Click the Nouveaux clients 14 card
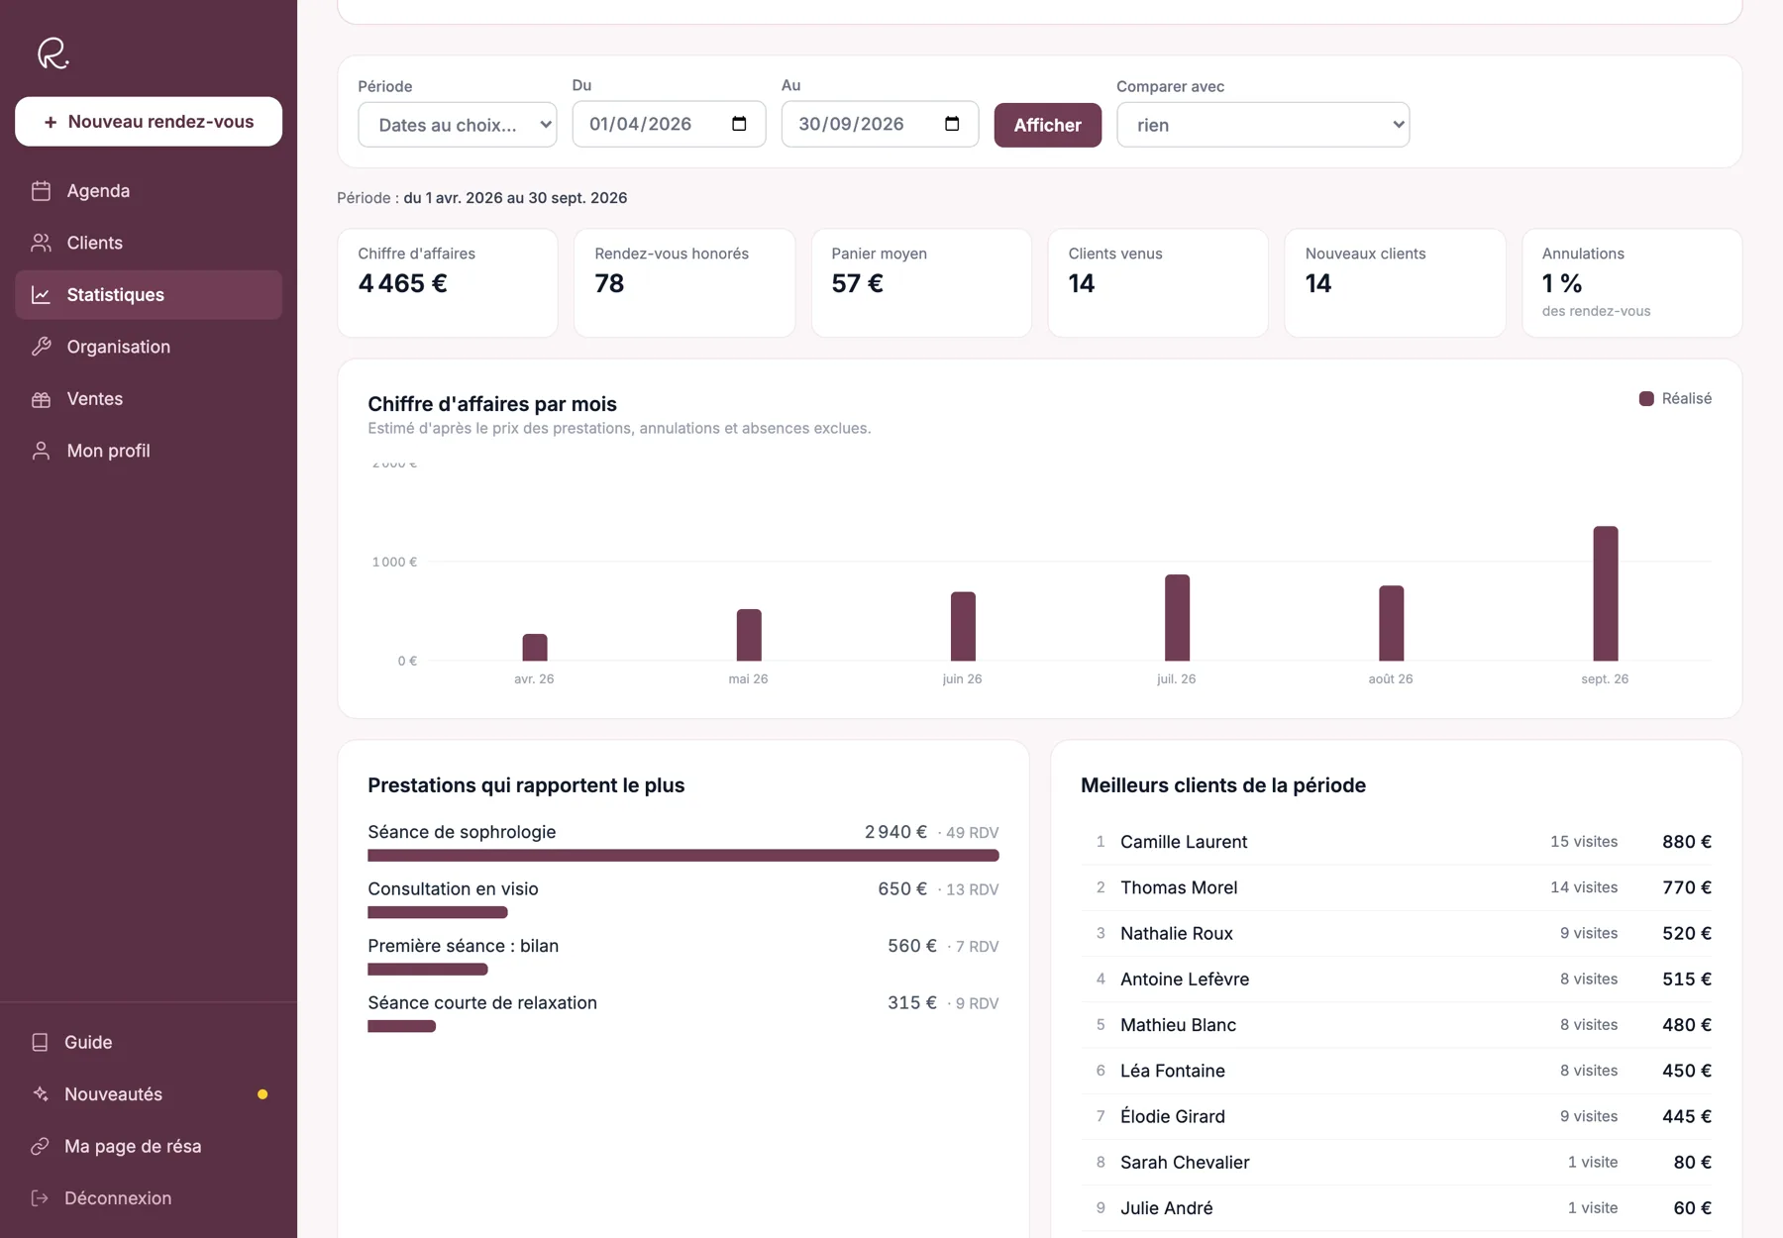This screenshot has height=1238, width=1783. (x=1395, y=283)
